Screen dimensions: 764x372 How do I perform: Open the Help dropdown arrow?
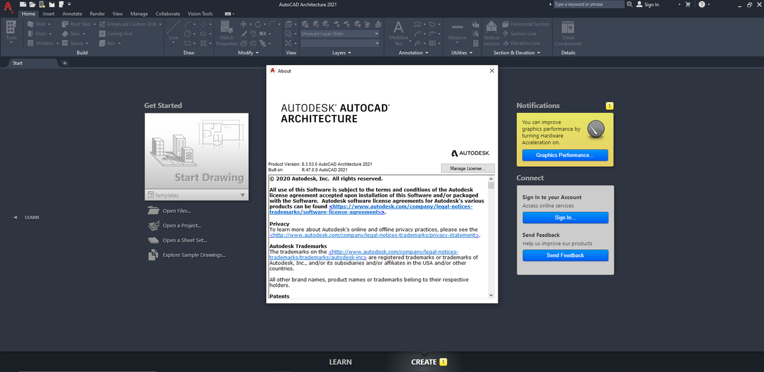click(709, 4)
